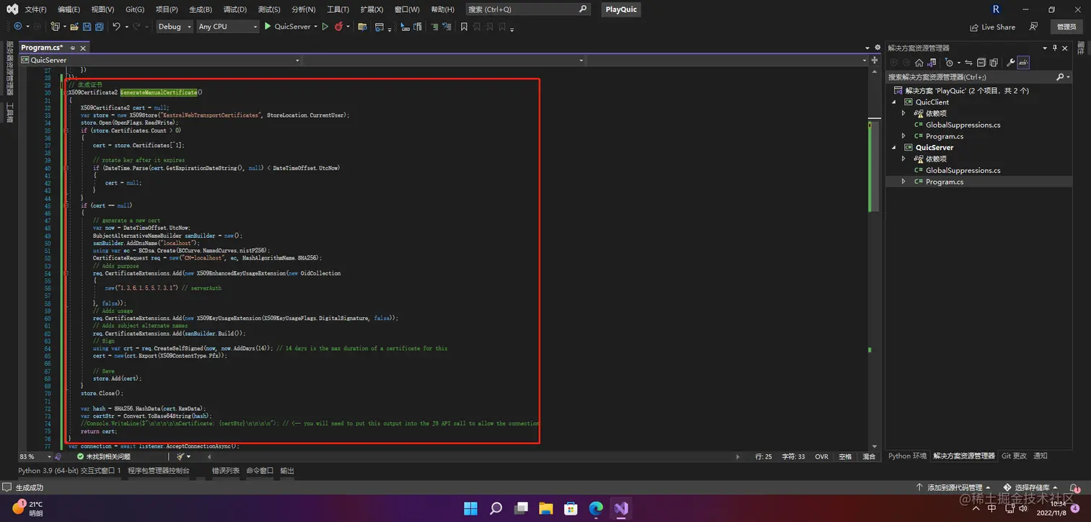Click the Visual Studio icon on the taskbar
Viewport: 1091px width, 522px height.
coord(621,508)
